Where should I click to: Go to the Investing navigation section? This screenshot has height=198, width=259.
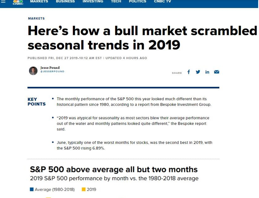[x=93, y=1]
